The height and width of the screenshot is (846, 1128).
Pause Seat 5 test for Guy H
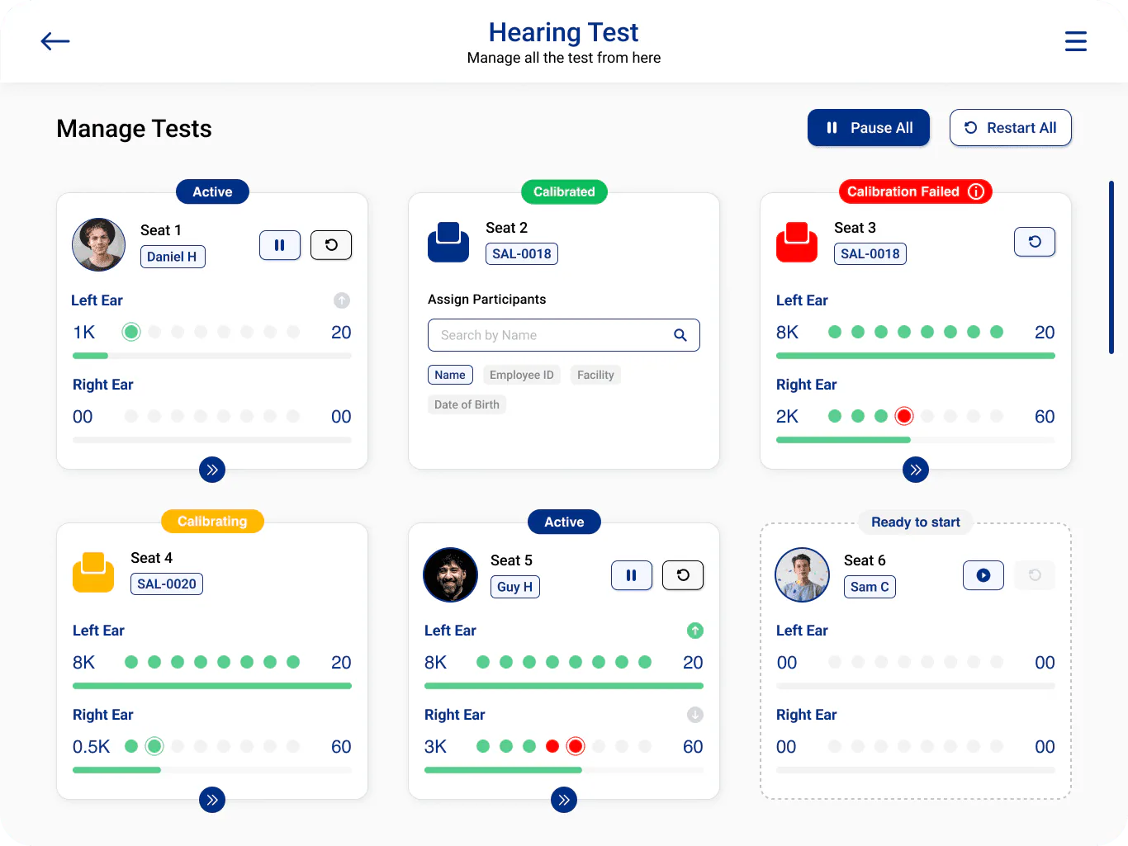click(632, 575)
